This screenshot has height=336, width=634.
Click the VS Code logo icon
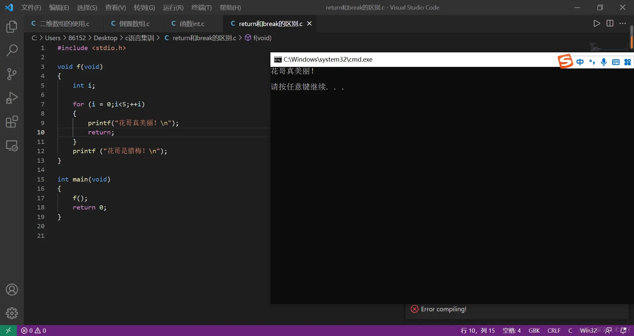(9, 7)
